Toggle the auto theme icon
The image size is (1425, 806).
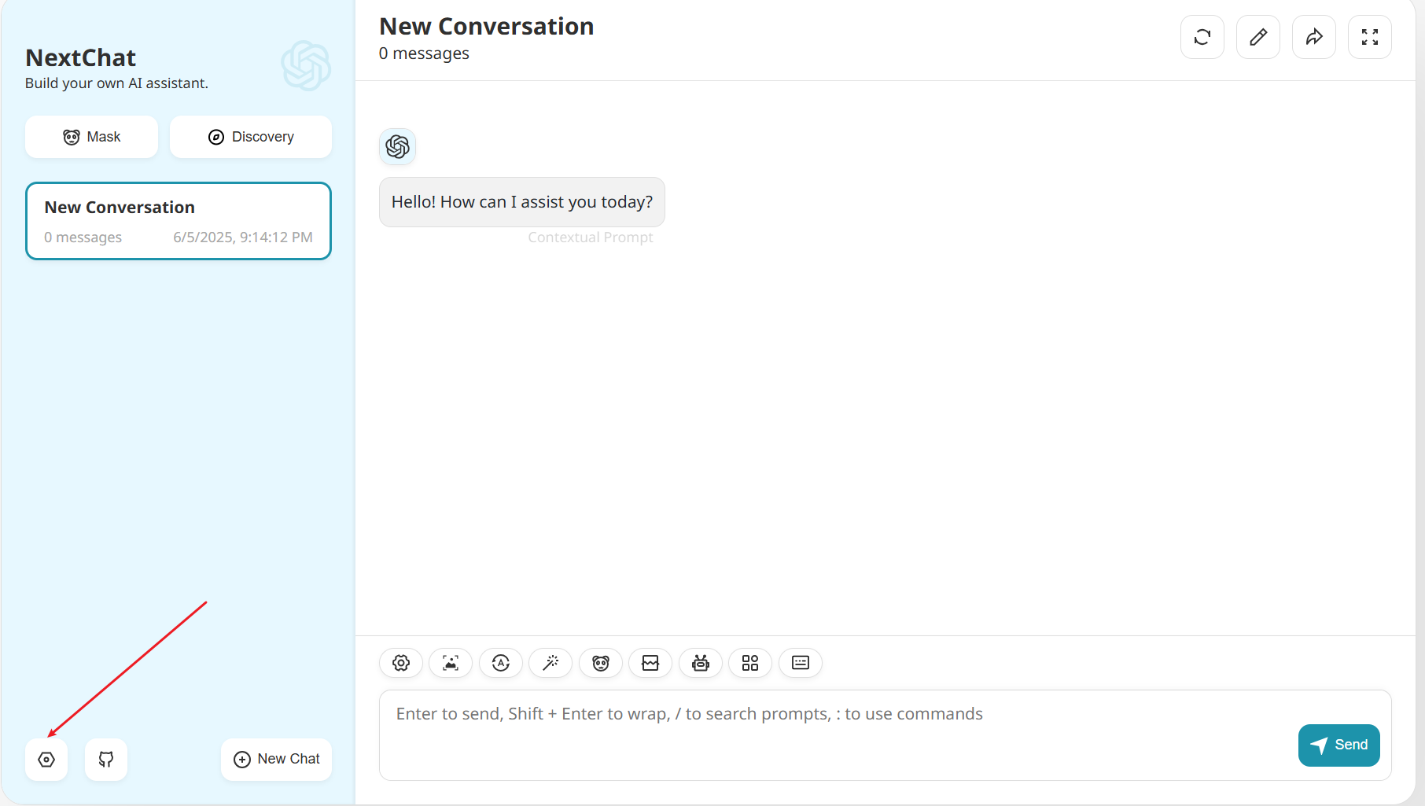501,663
